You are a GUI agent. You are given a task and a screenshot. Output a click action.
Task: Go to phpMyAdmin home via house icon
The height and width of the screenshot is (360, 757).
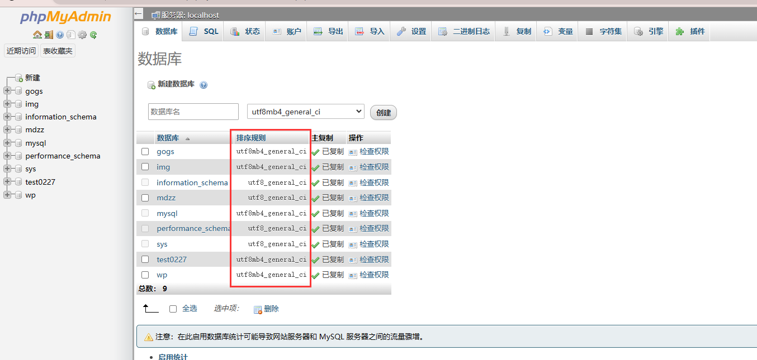(37, 35)
